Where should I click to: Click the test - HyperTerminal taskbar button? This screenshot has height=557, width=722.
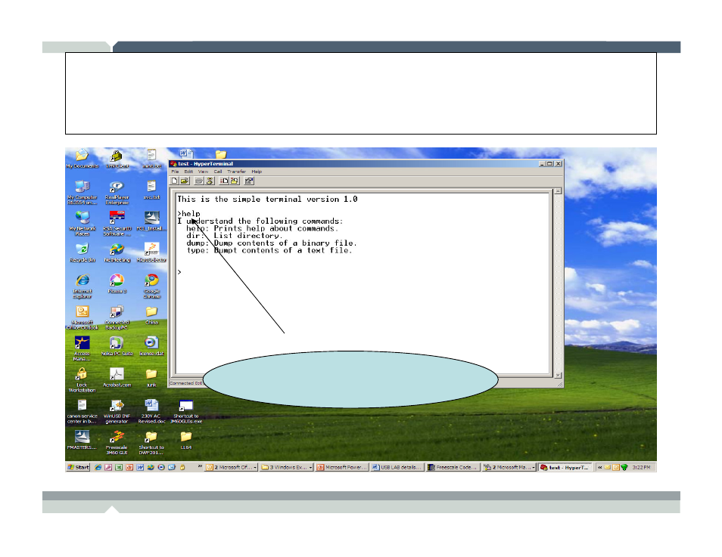click(x=565, y=467)
